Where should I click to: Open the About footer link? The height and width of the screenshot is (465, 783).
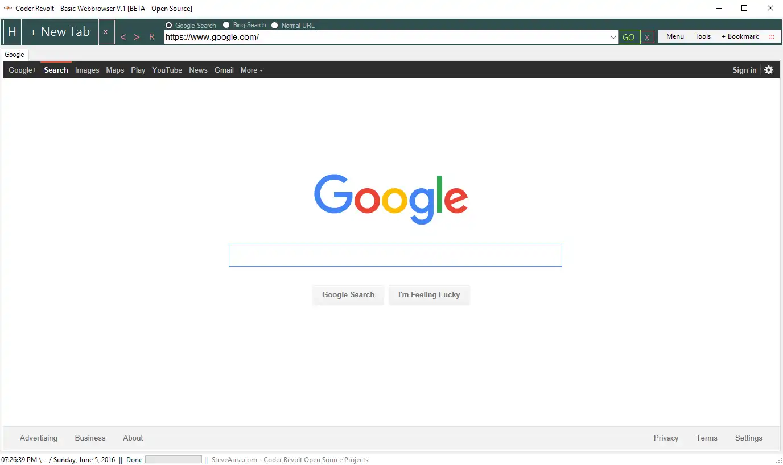coord(133,438)
